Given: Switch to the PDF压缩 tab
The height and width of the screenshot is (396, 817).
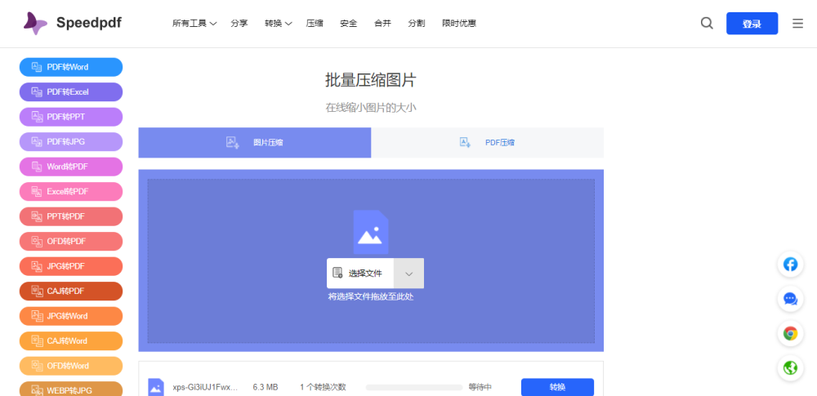Looking at the screenshot, I should (x=487, y=143).
